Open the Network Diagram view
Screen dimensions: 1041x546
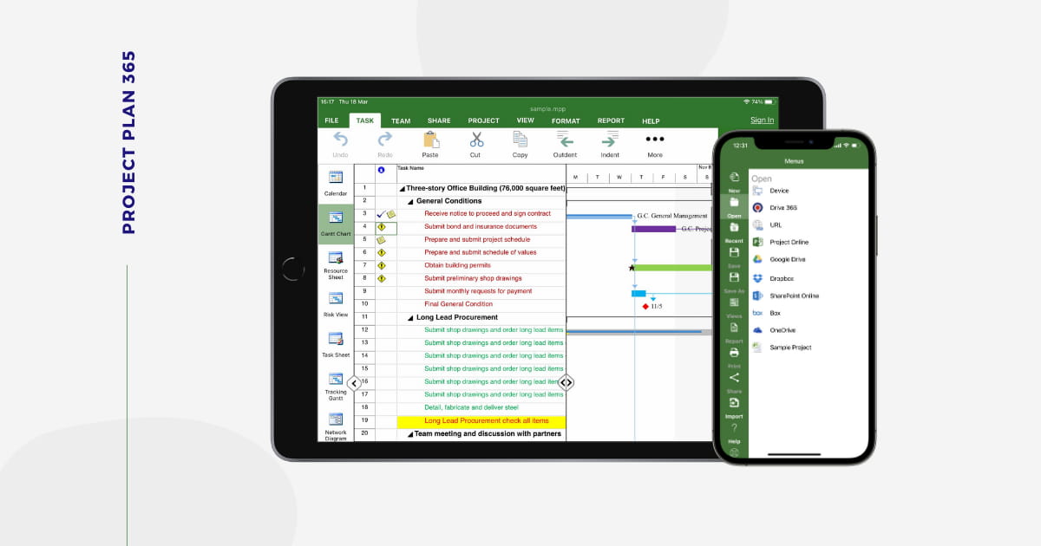pos(336,426)
